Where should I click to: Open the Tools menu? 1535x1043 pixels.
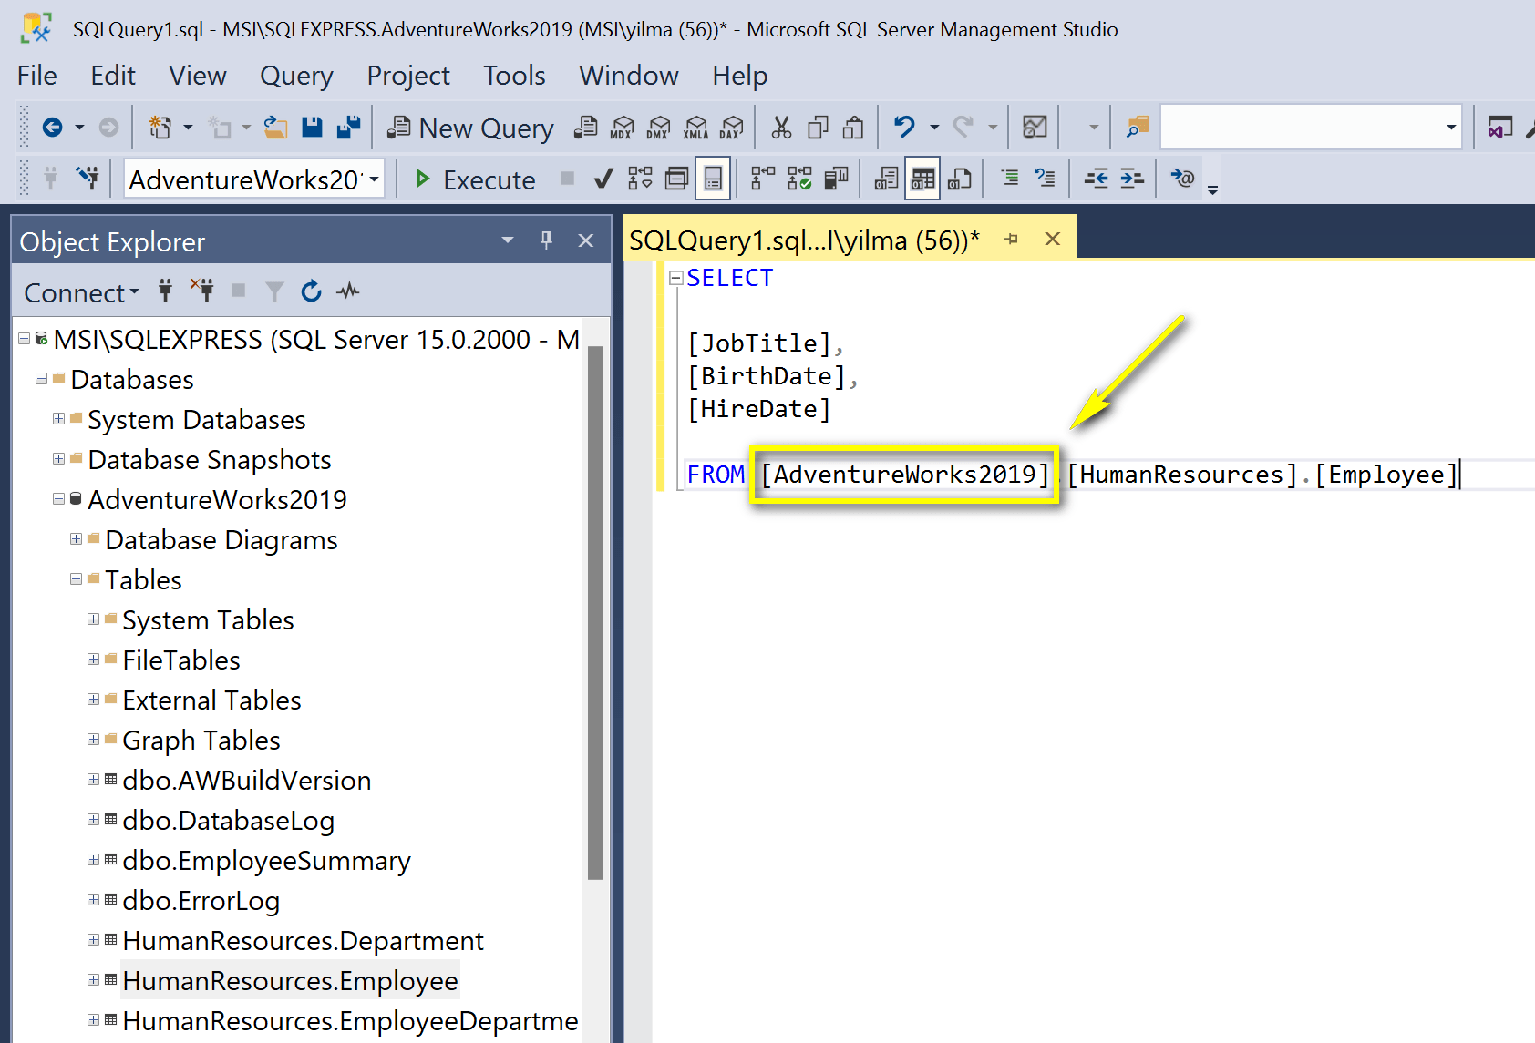(x=514, y=76)
